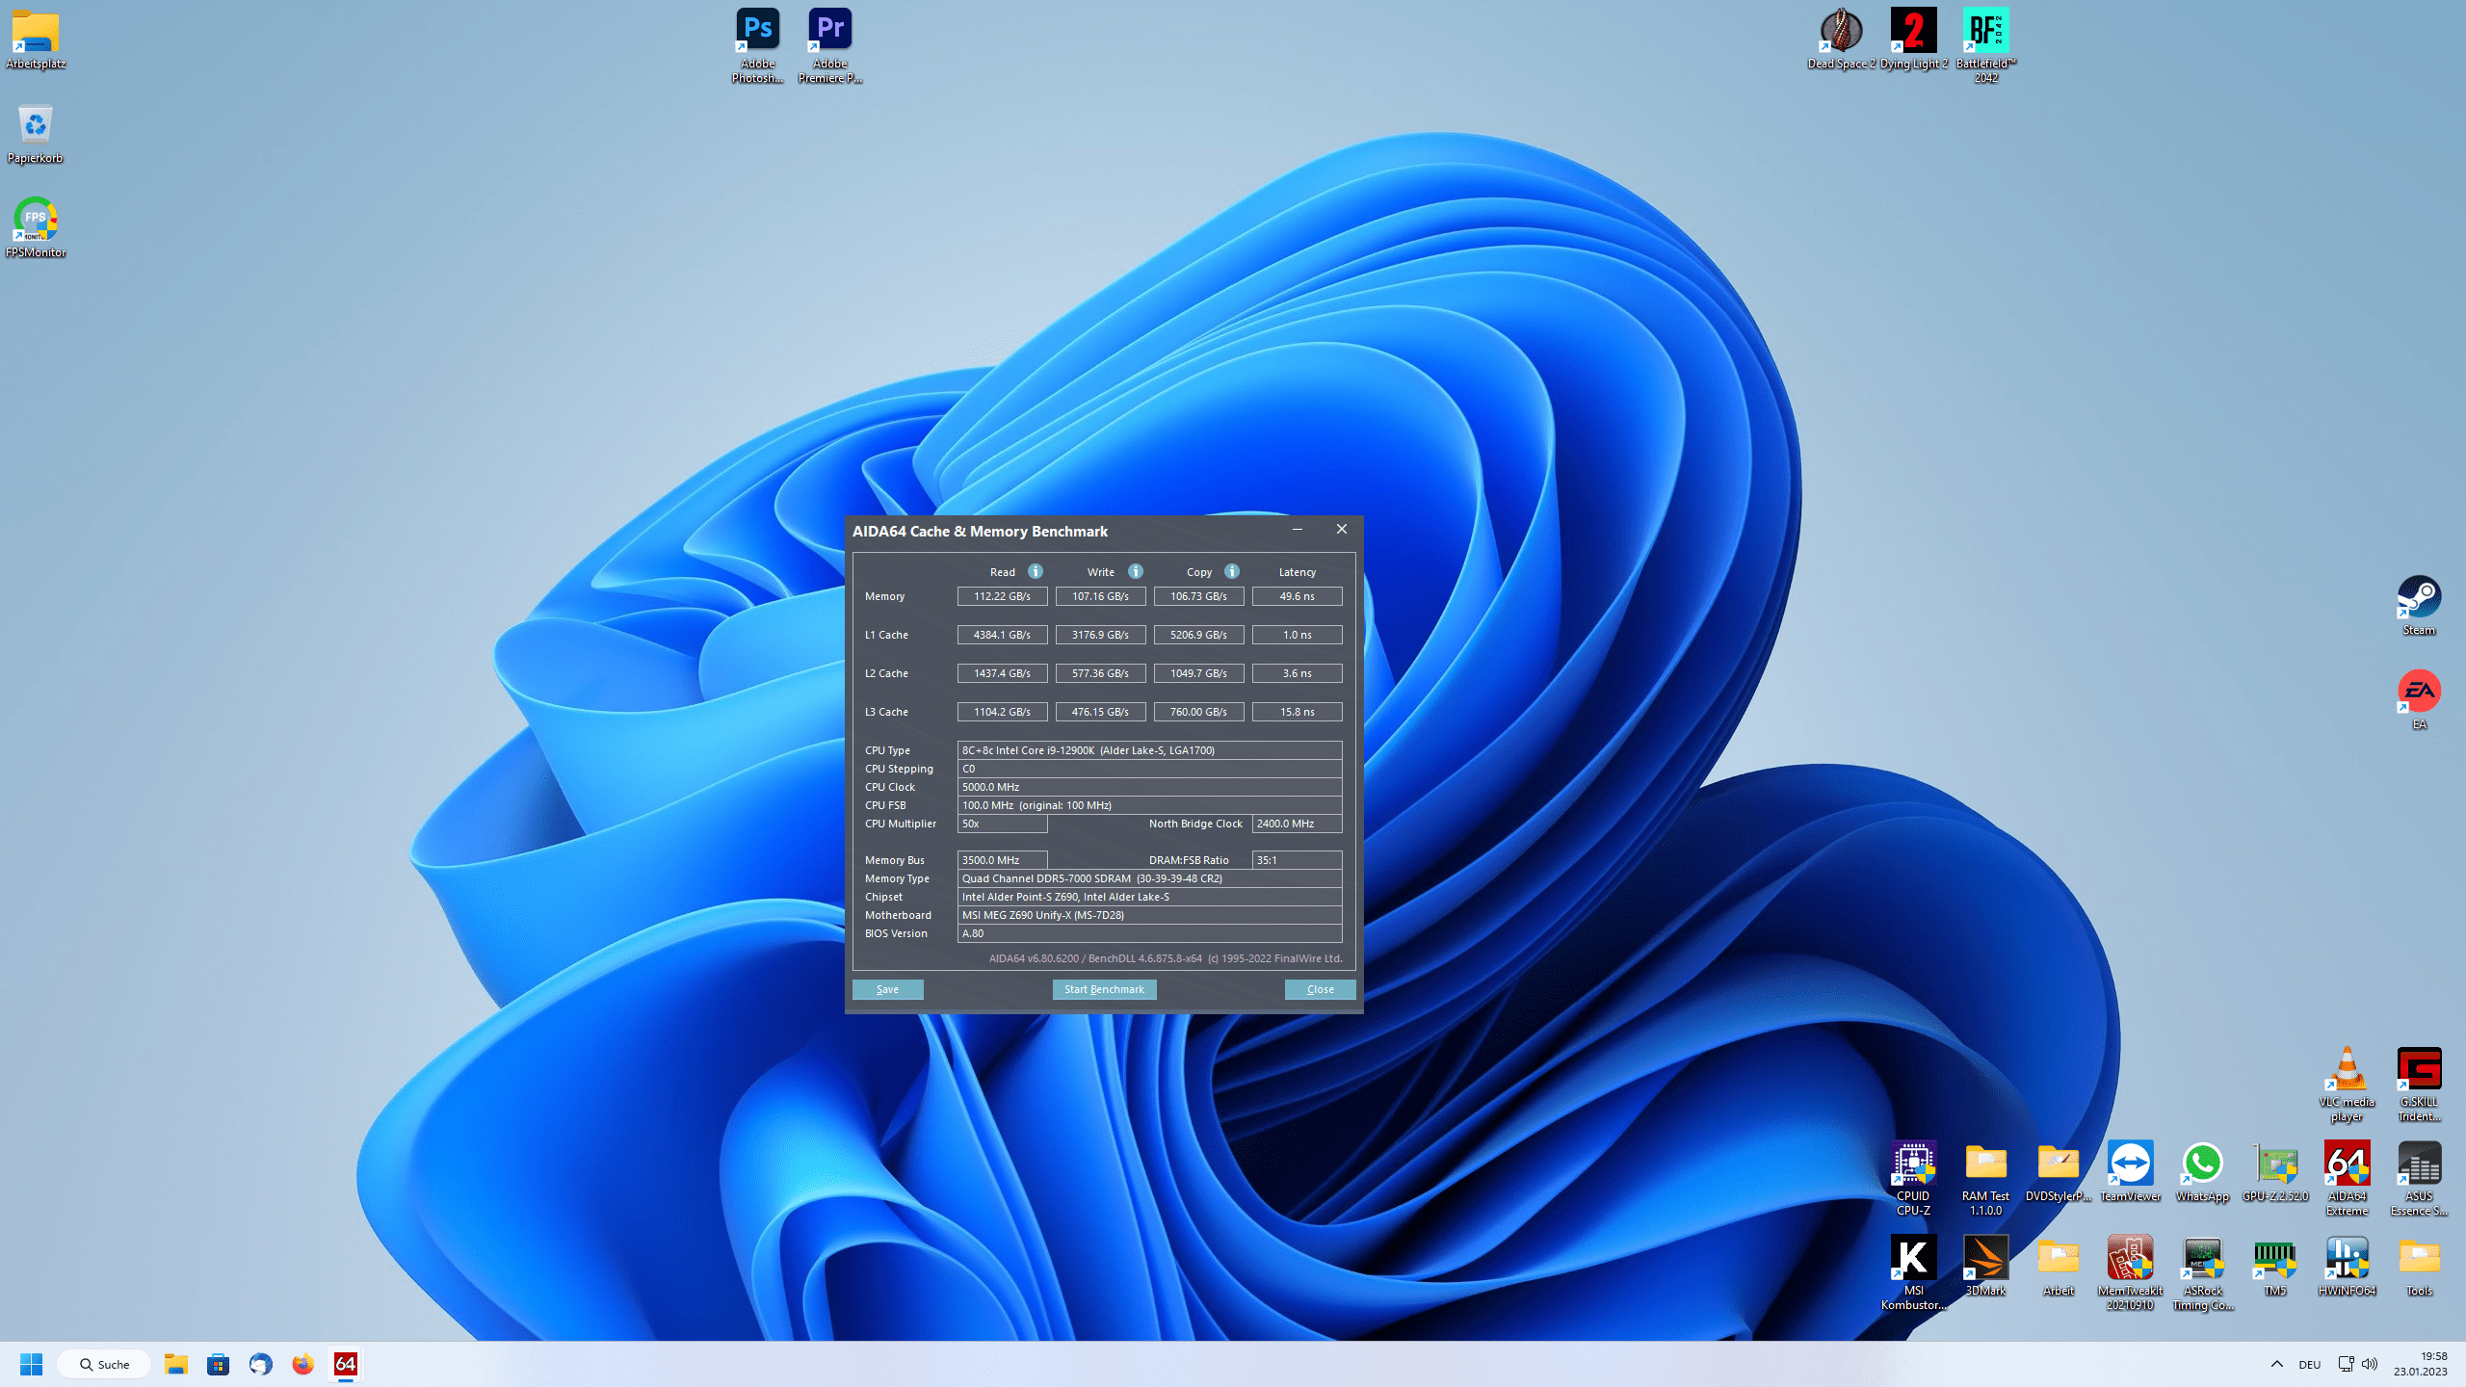Click the AIDA64 icon in the taskbar

(345, 1364)
